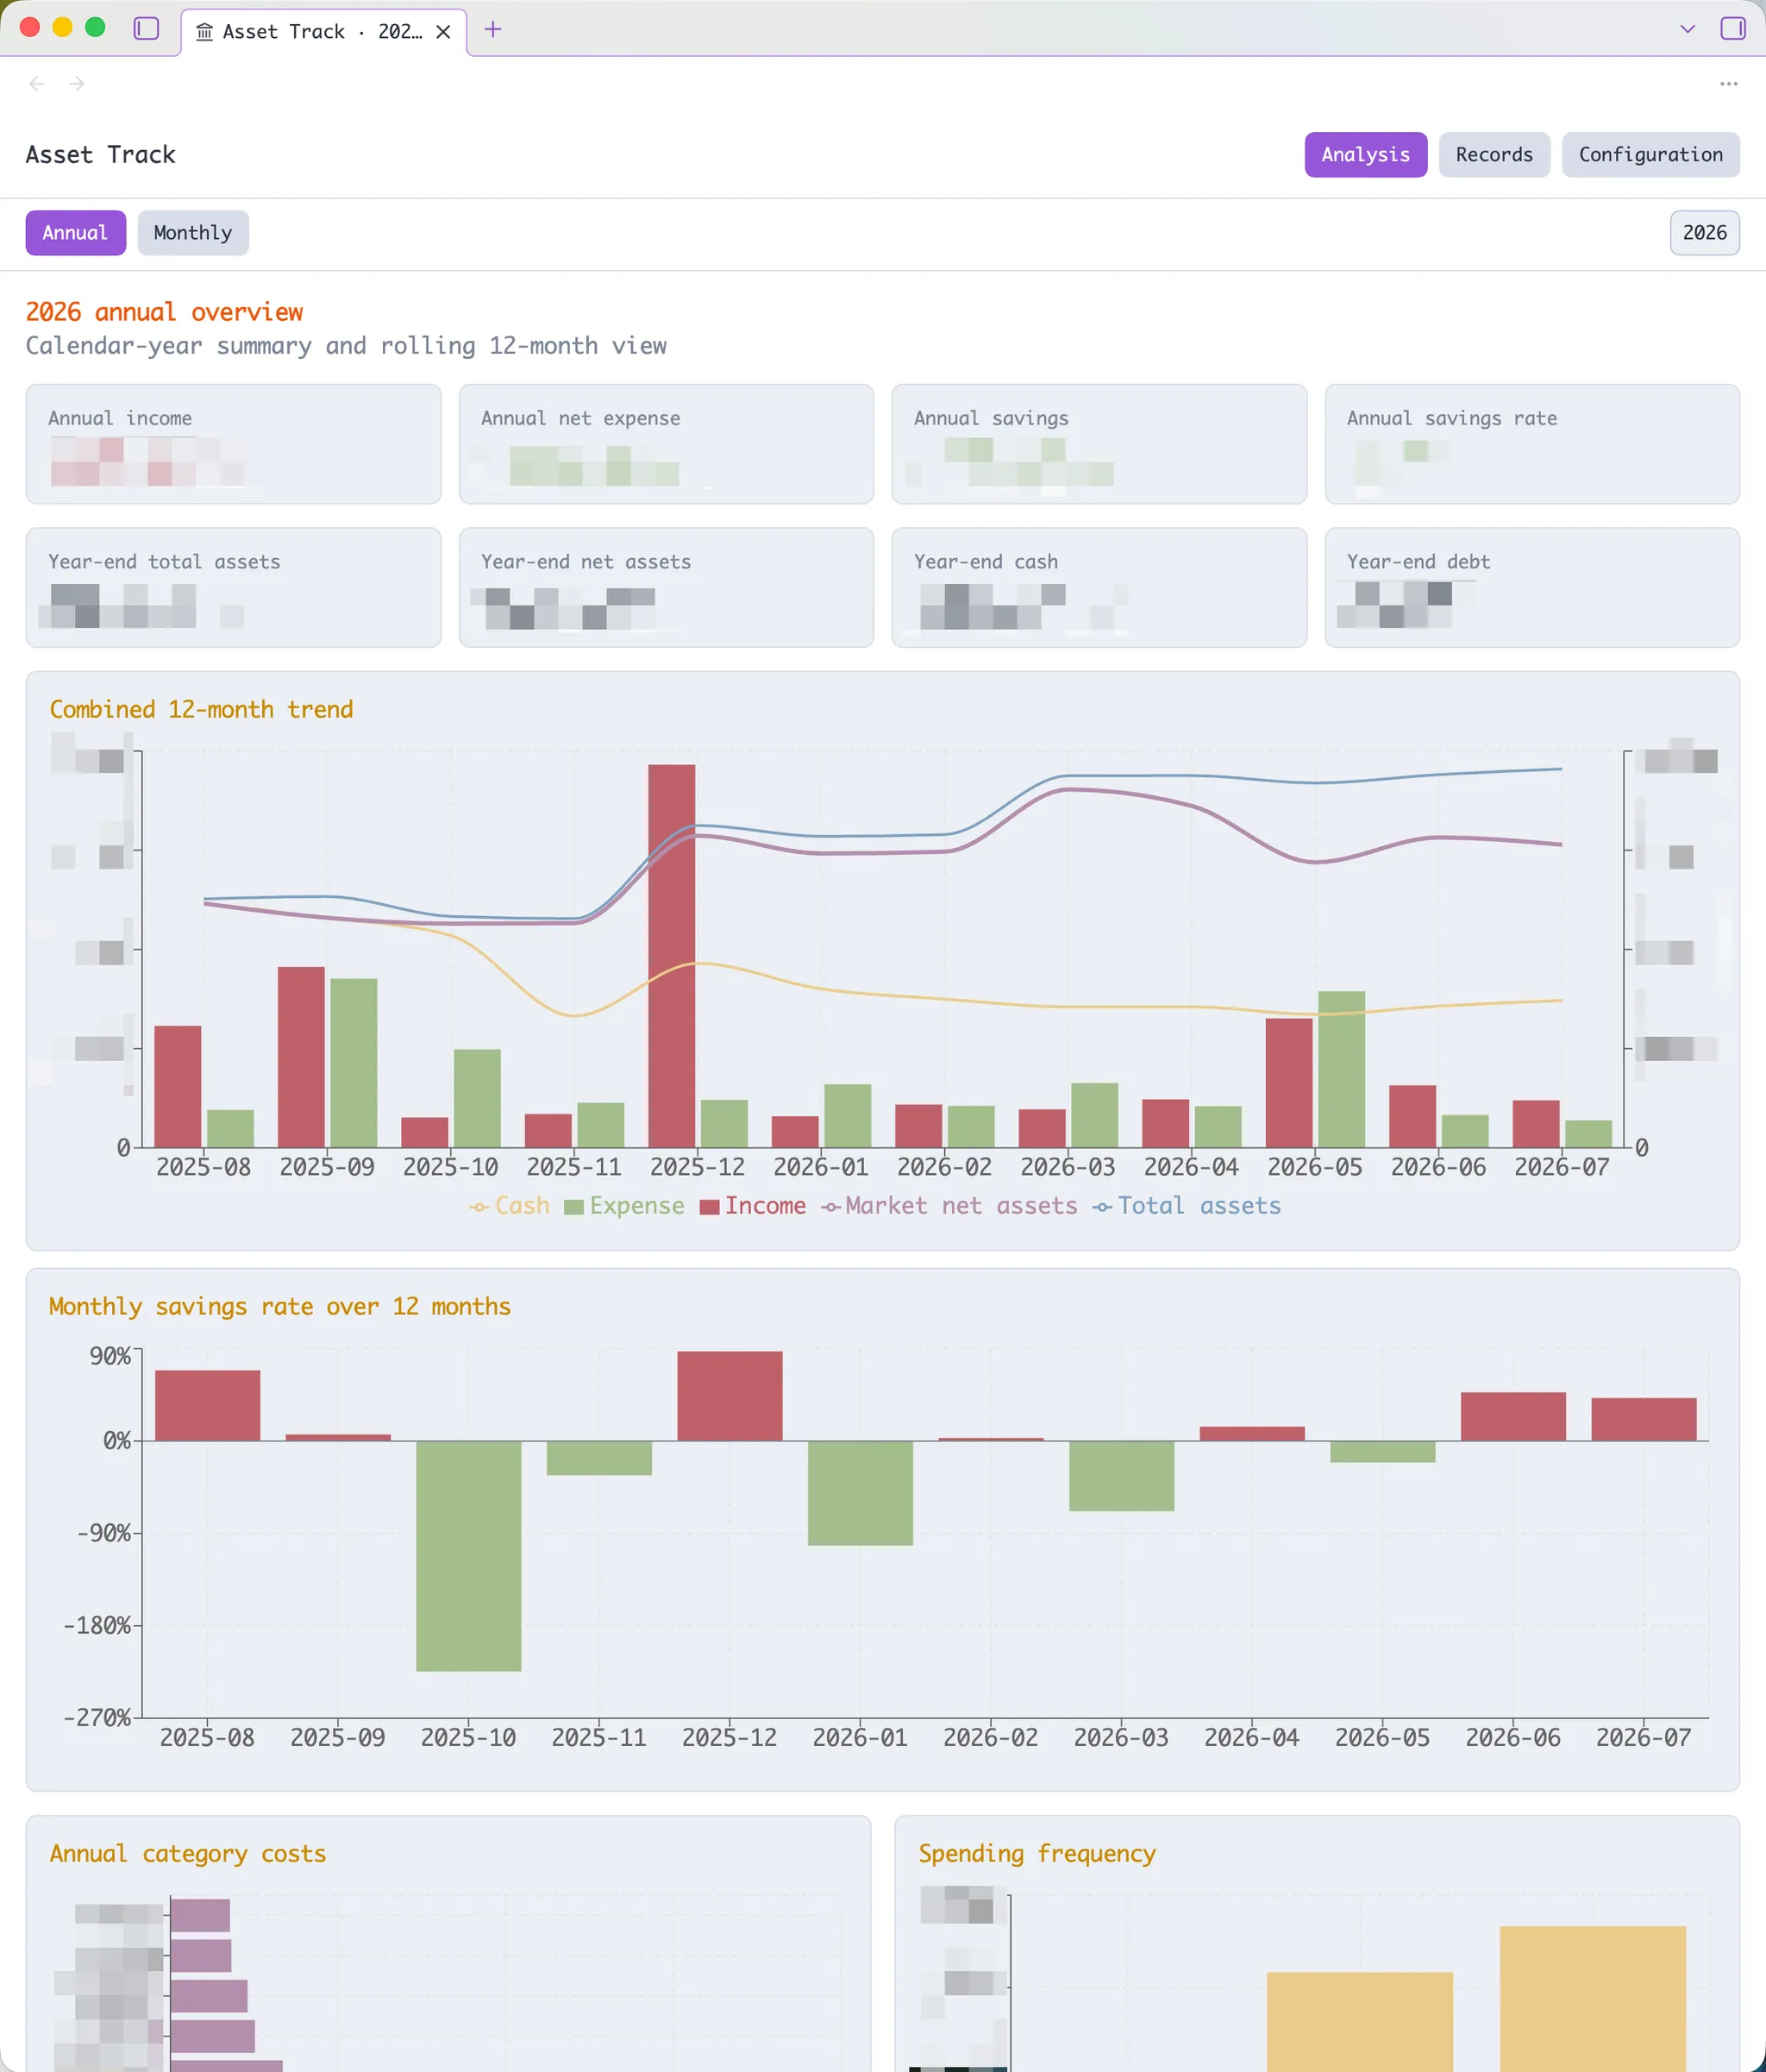Select the Asset Track browser tab
The width and height of the screenshot is (1766, 2072).
[x=323, y=32]
